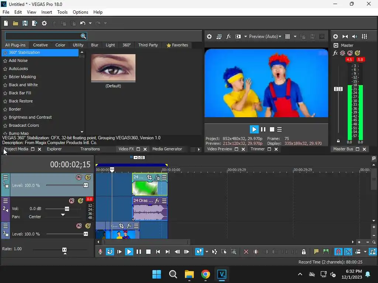378x283 pixels.
Task: Select the Zoom Edit tool
Action: point(233,252)
